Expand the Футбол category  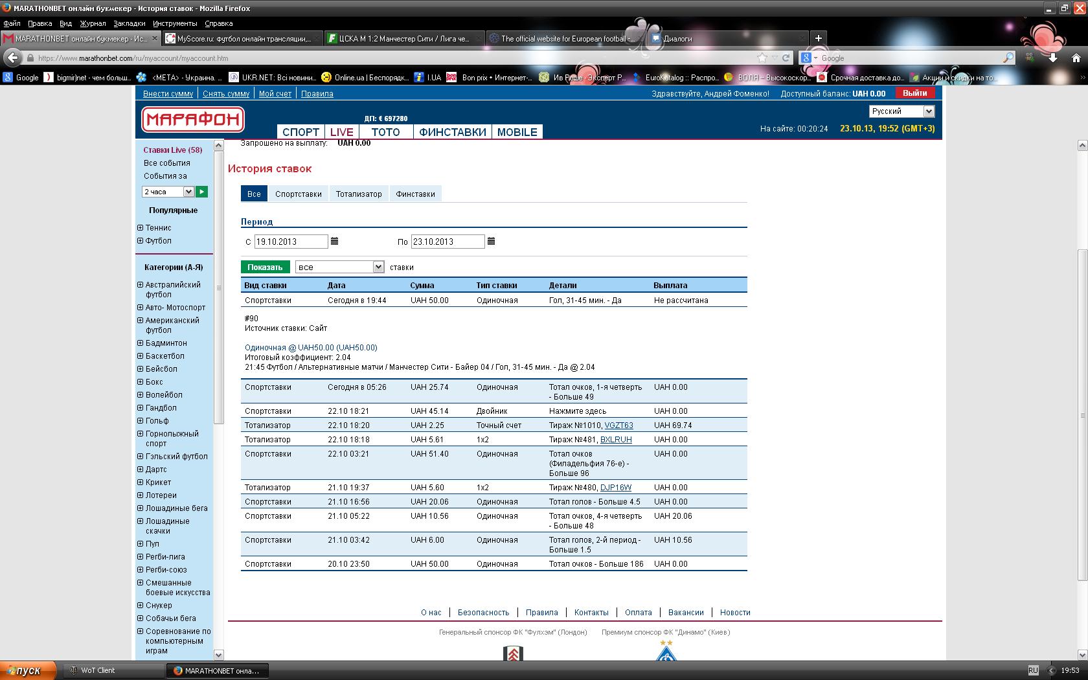[x=140, y=241]
